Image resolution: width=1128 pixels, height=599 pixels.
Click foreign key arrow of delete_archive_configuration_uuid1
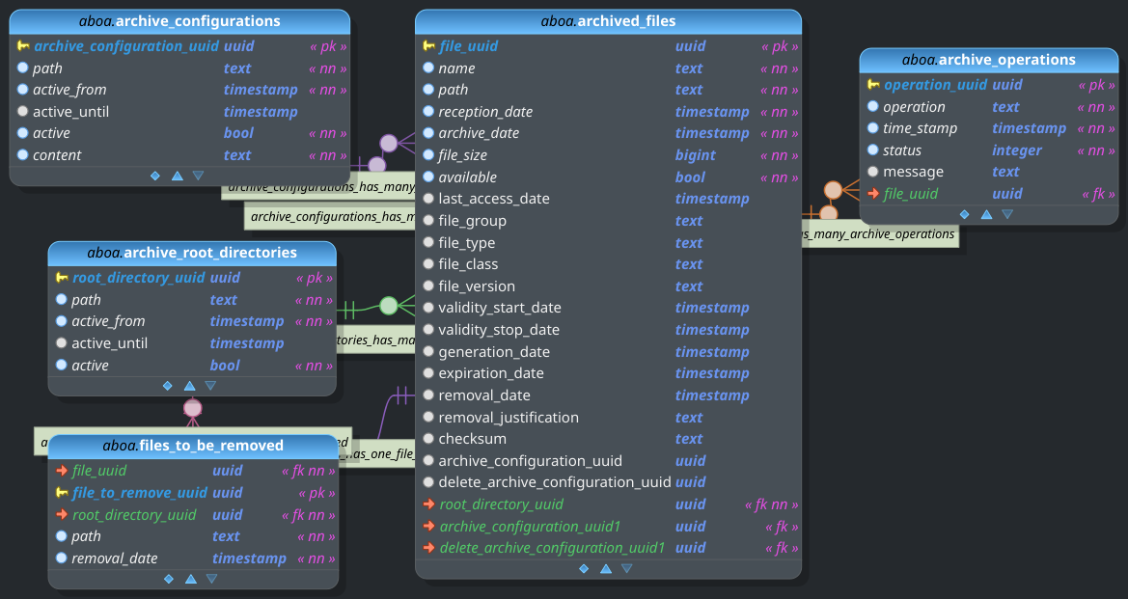click(x=428, y=548)
